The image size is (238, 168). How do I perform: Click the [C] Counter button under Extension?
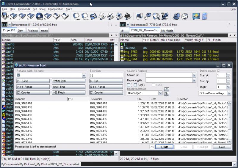[106, 92]
